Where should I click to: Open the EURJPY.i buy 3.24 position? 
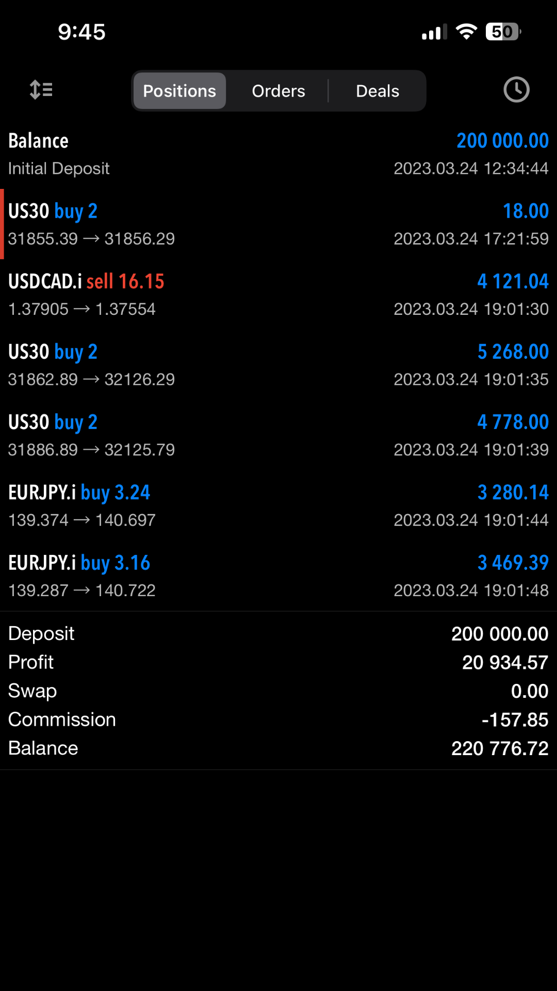278,505
